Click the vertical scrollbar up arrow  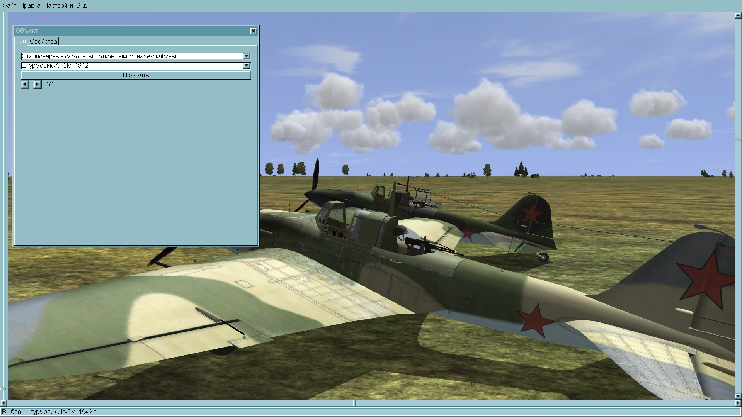[x=738, y=16]
